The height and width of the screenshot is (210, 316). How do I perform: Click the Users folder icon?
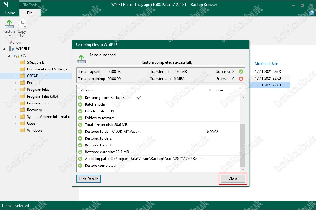[23, 124]
